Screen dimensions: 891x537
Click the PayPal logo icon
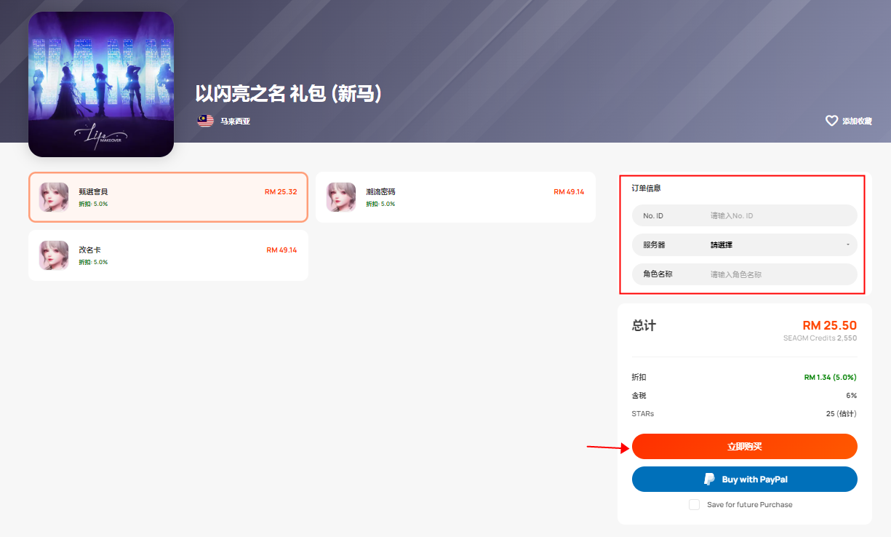pyautogui.click(x=709, y=480)
